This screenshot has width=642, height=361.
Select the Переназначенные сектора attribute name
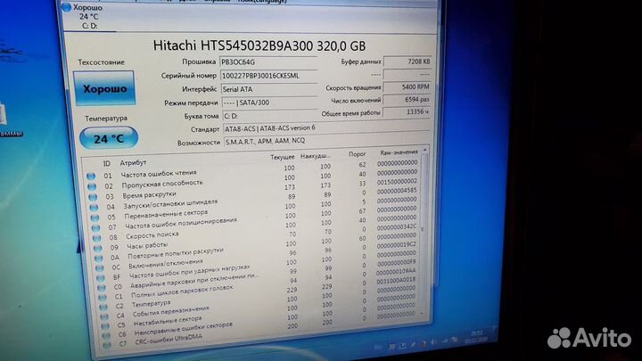[x=166, y=214]
